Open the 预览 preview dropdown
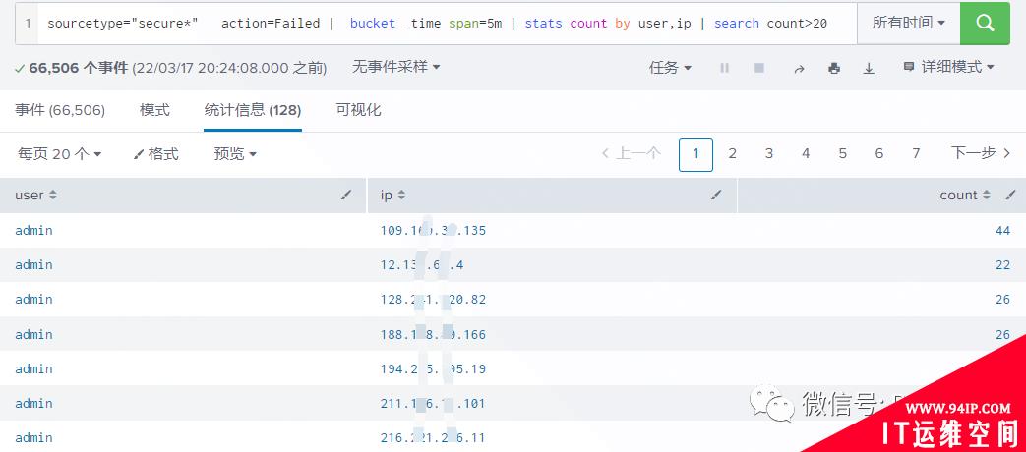The width and height of the screenshot is (1026, 452). pyautogui.click(x=235, y=154)
